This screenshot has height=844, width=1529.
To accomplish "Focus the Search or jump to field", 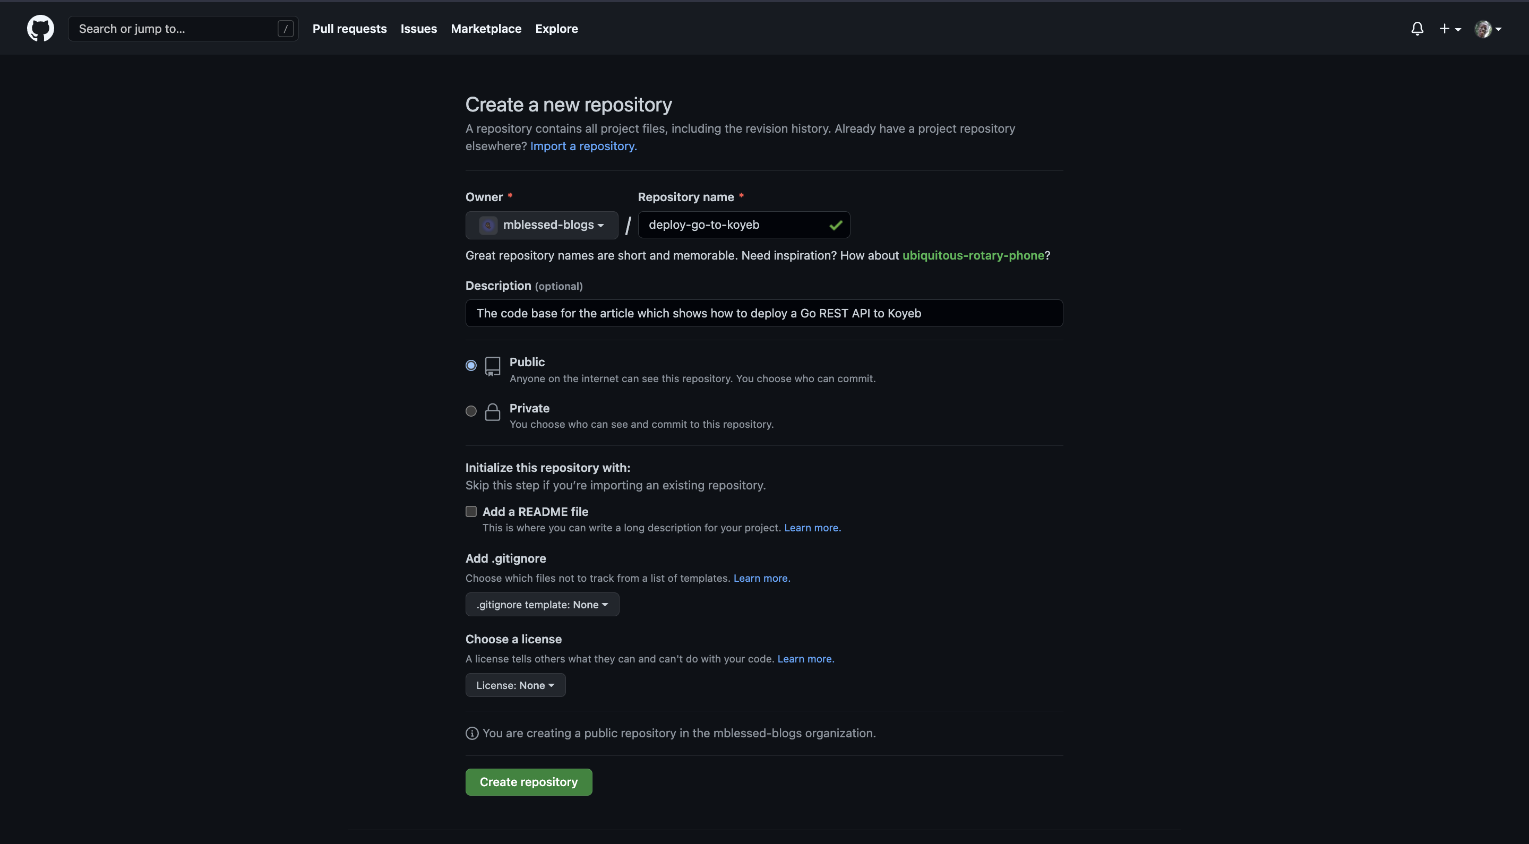I will pyautogui.click(x=183, y=29).
